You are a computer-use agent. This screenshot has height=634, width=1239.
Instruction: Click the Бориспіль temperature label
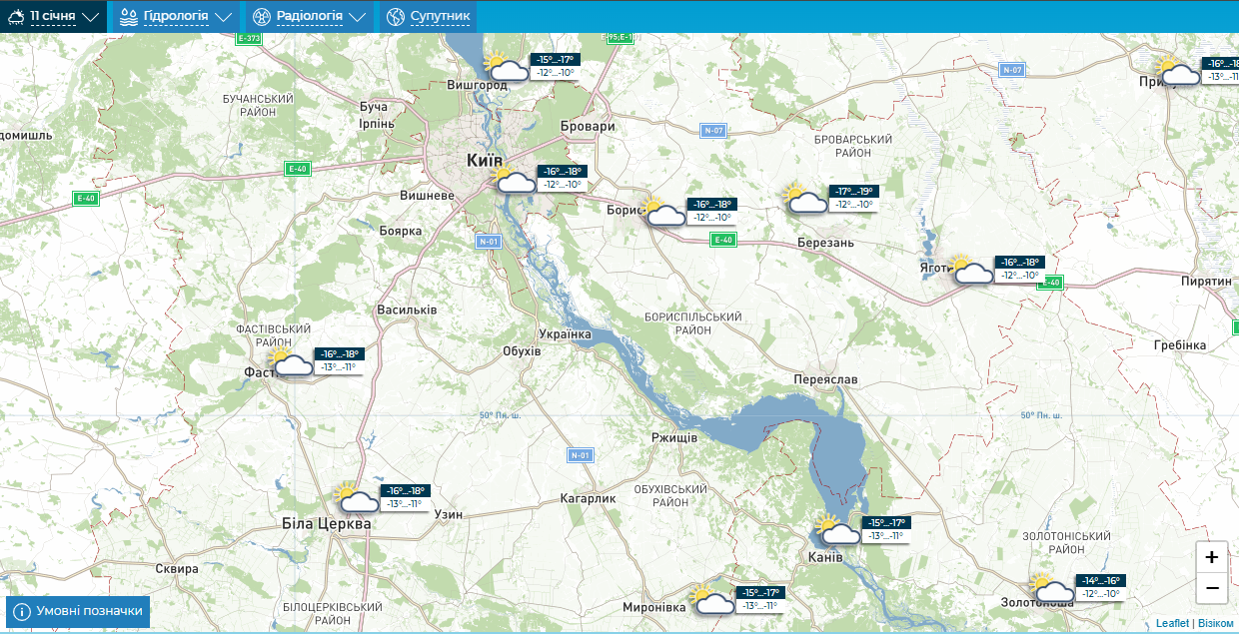tap(712, 211)
